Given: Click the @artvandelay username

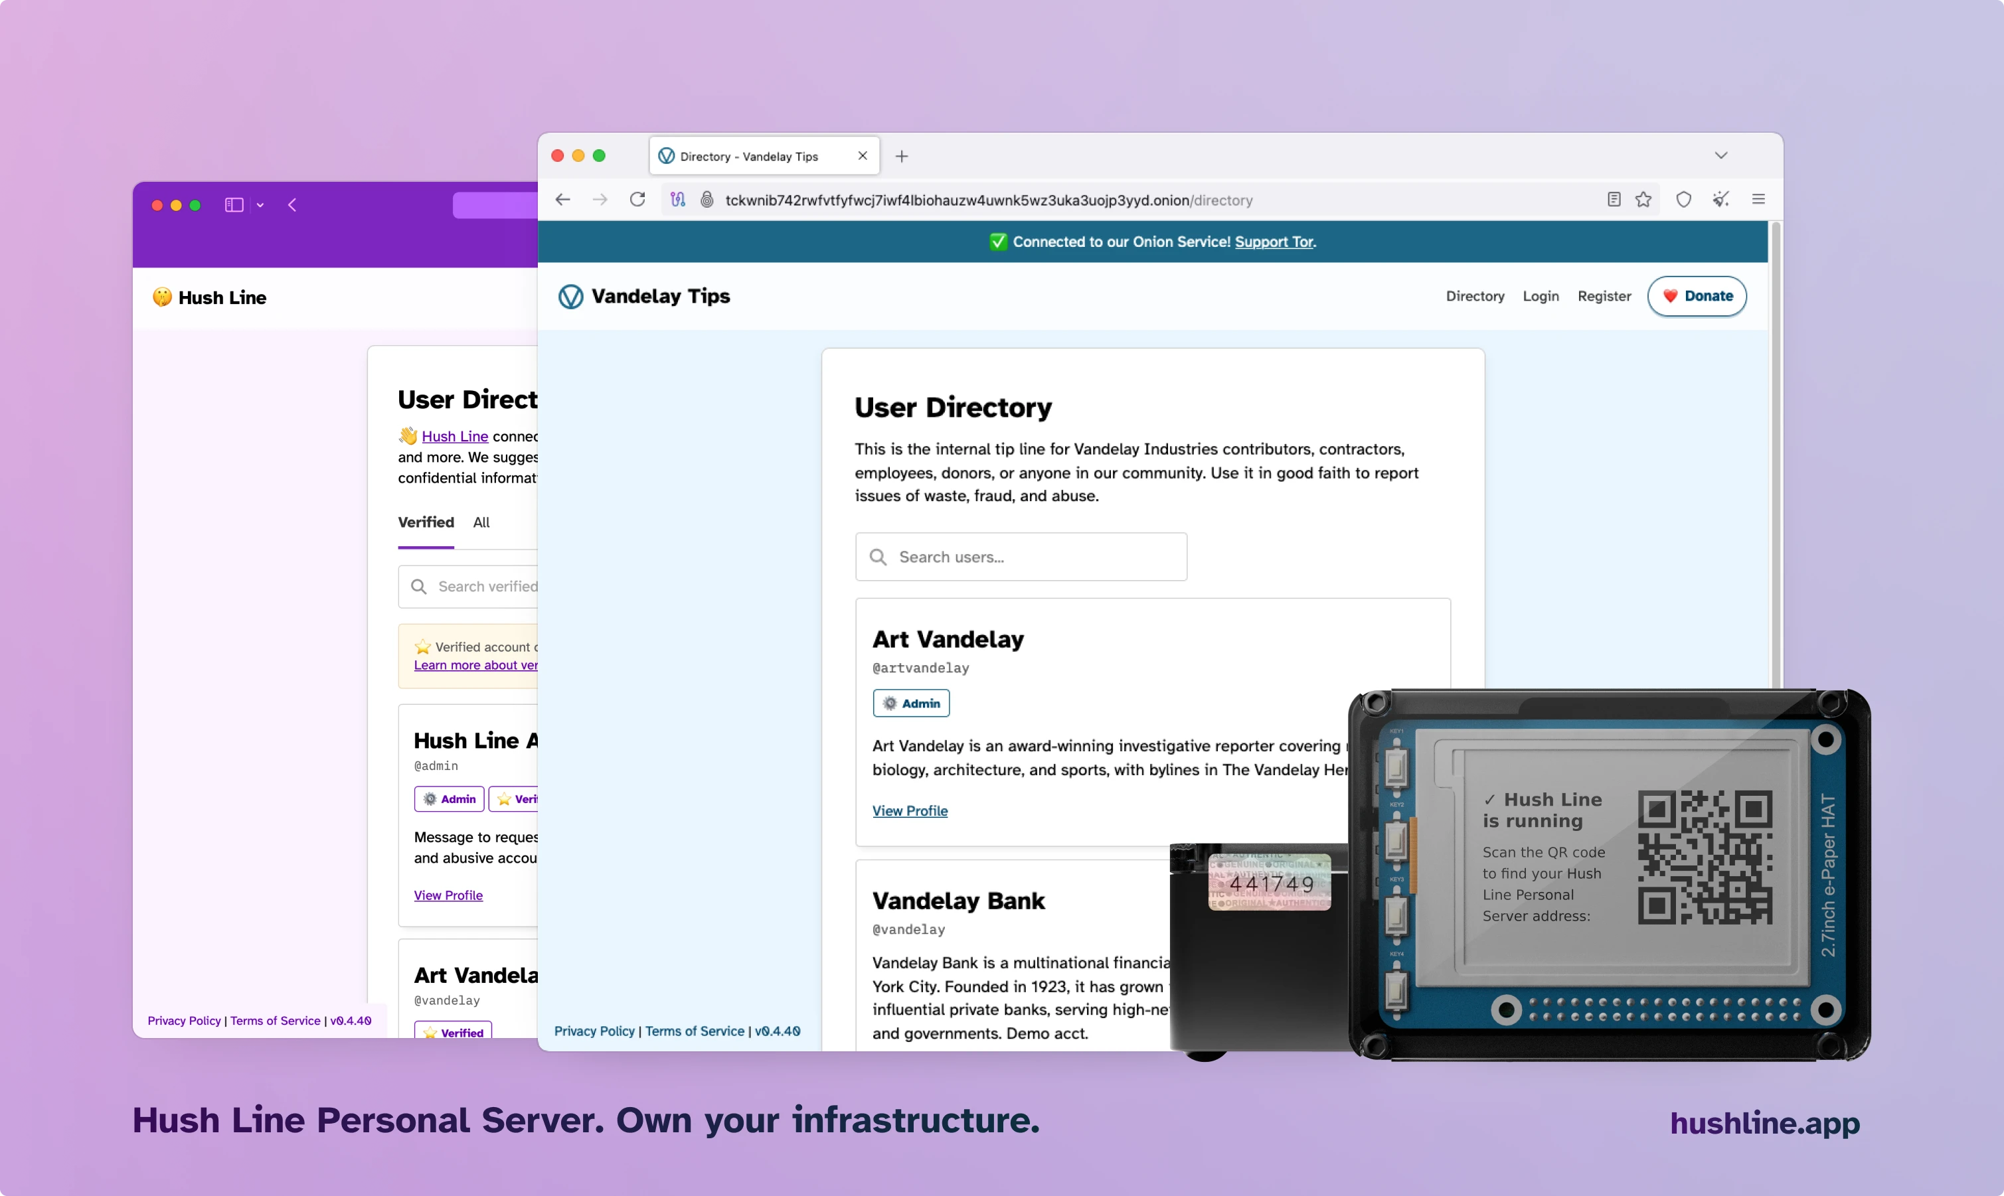Looking at the screenshot, I should click(920, 668).
